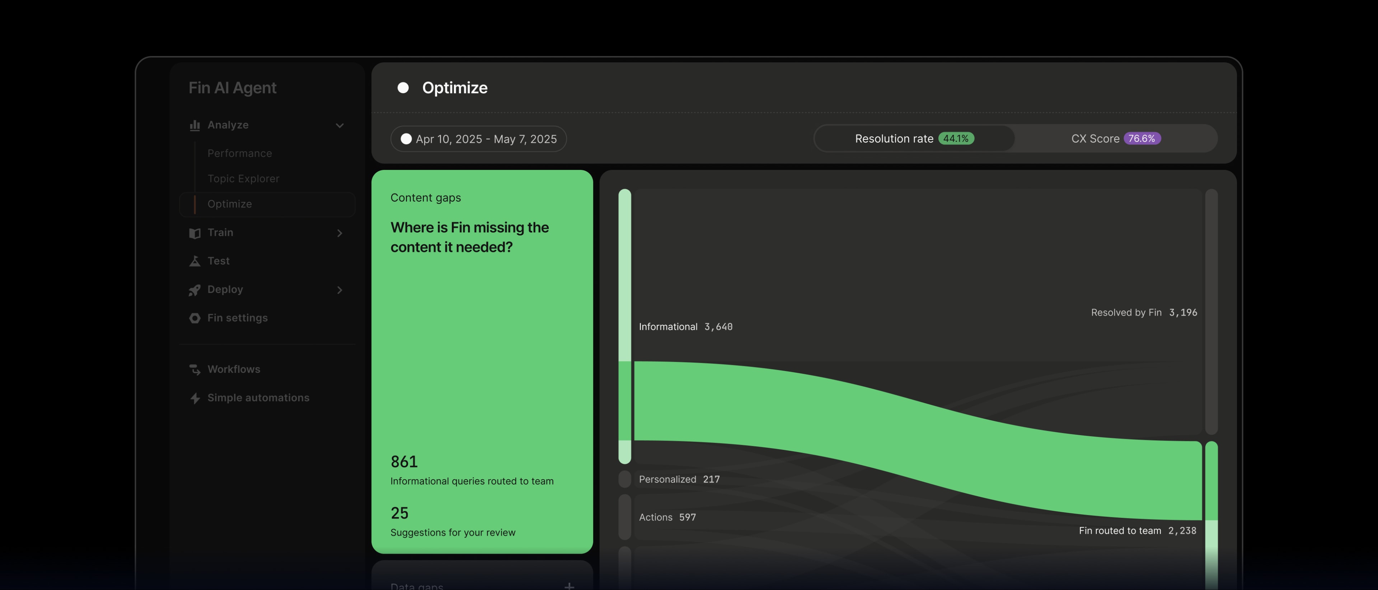The height and width of the screenshot is (590, 1378).
Task: Click the Analyze bar chart icon
Action: 195,125
